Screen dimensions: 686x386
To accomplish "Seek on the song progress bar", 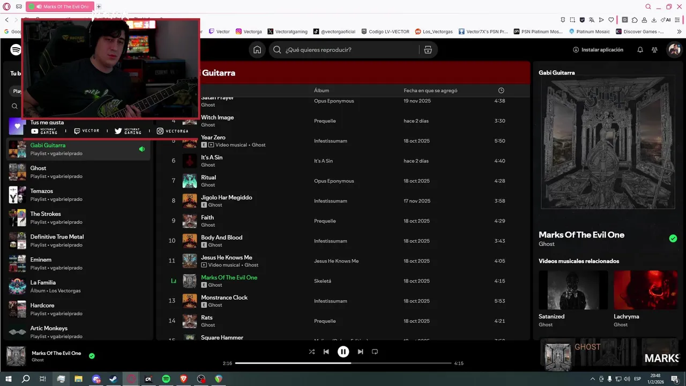I will pyautogui.click(x=343, y=363).
